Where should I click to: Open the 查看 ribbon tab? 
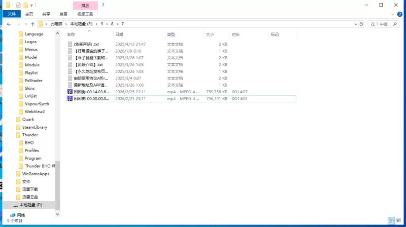pyautogui.click(x=63, y=14)
